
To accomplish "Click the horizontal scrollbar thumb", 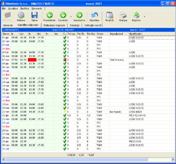I will point(77,159).
